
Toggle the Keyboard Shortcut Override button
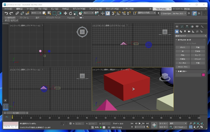point(108,13)
